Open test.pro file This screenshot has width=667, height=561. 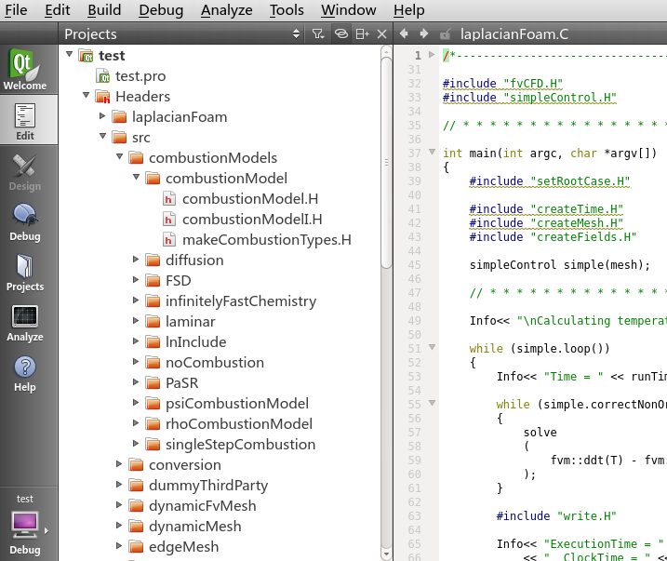pos(140,76)
